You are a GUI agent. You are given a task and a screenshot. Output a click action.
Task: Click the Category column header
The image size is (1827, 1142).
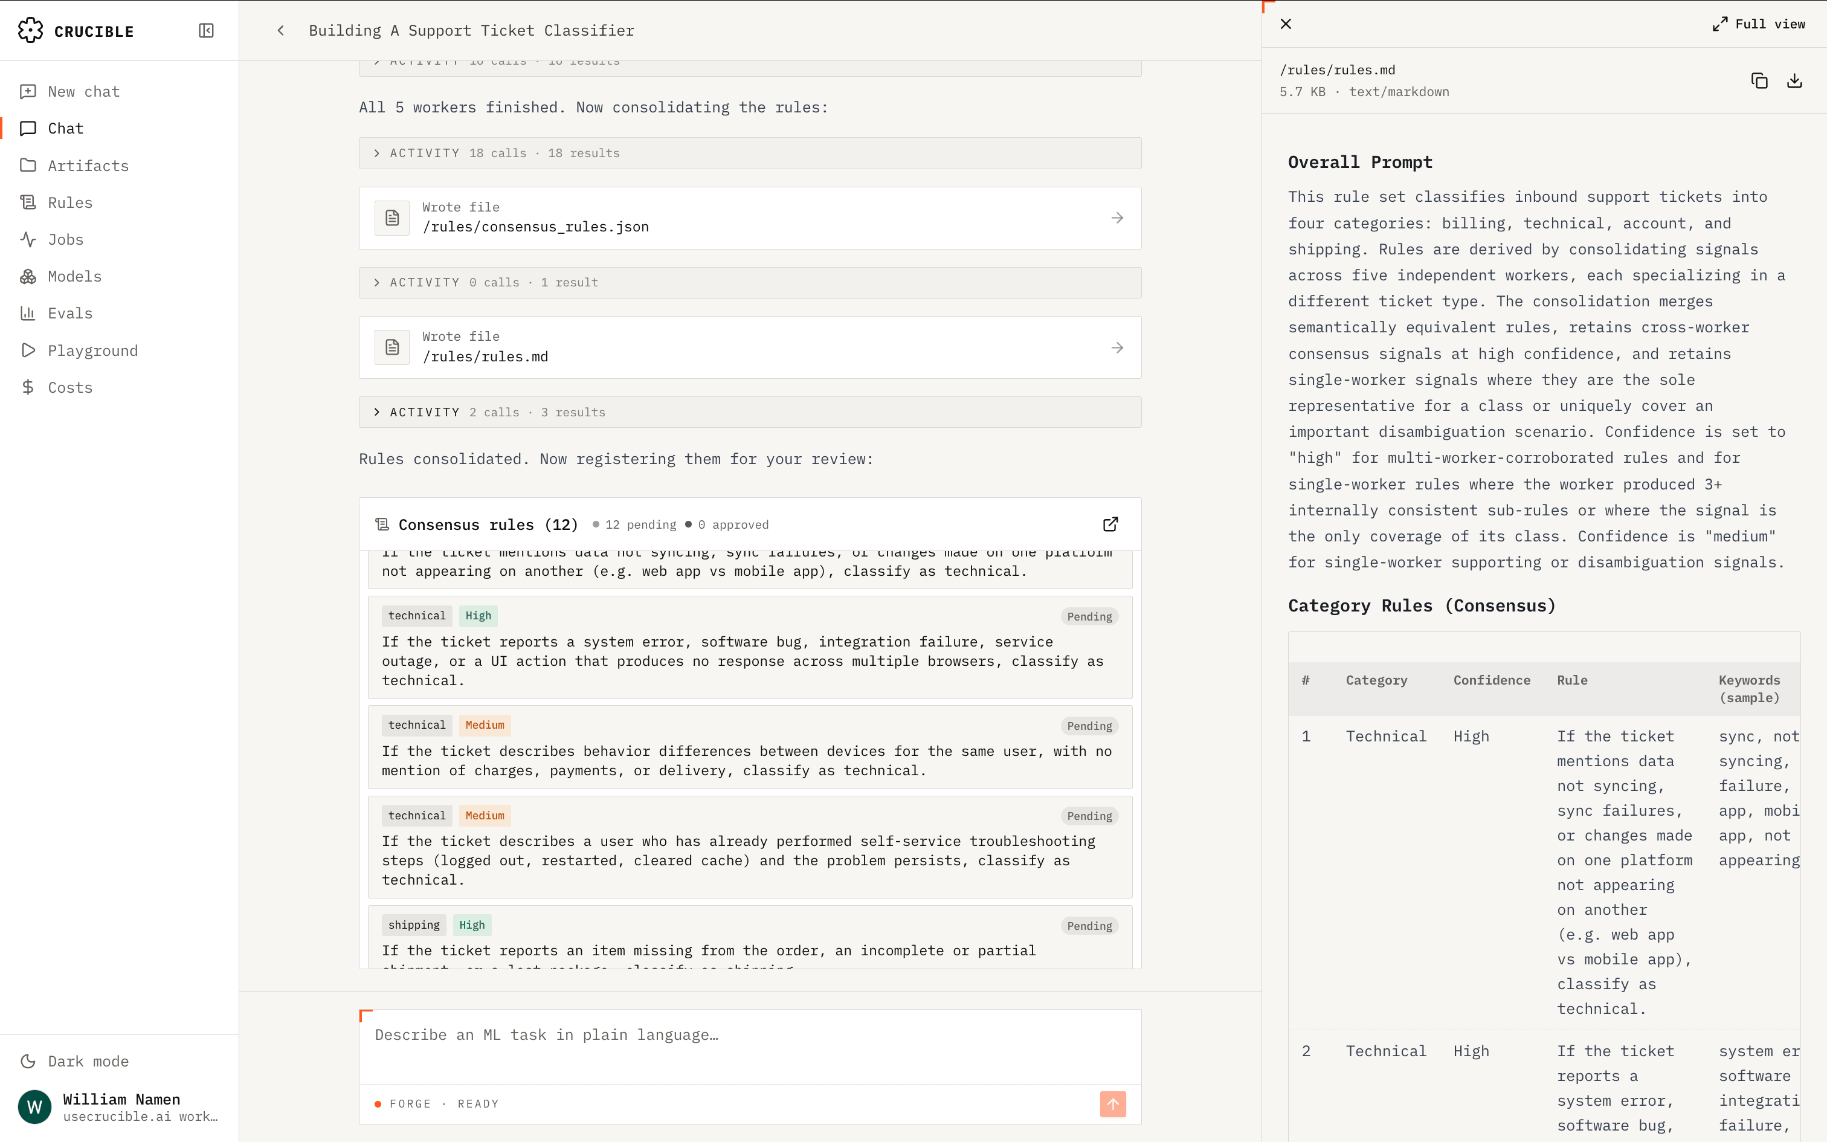1376,680
